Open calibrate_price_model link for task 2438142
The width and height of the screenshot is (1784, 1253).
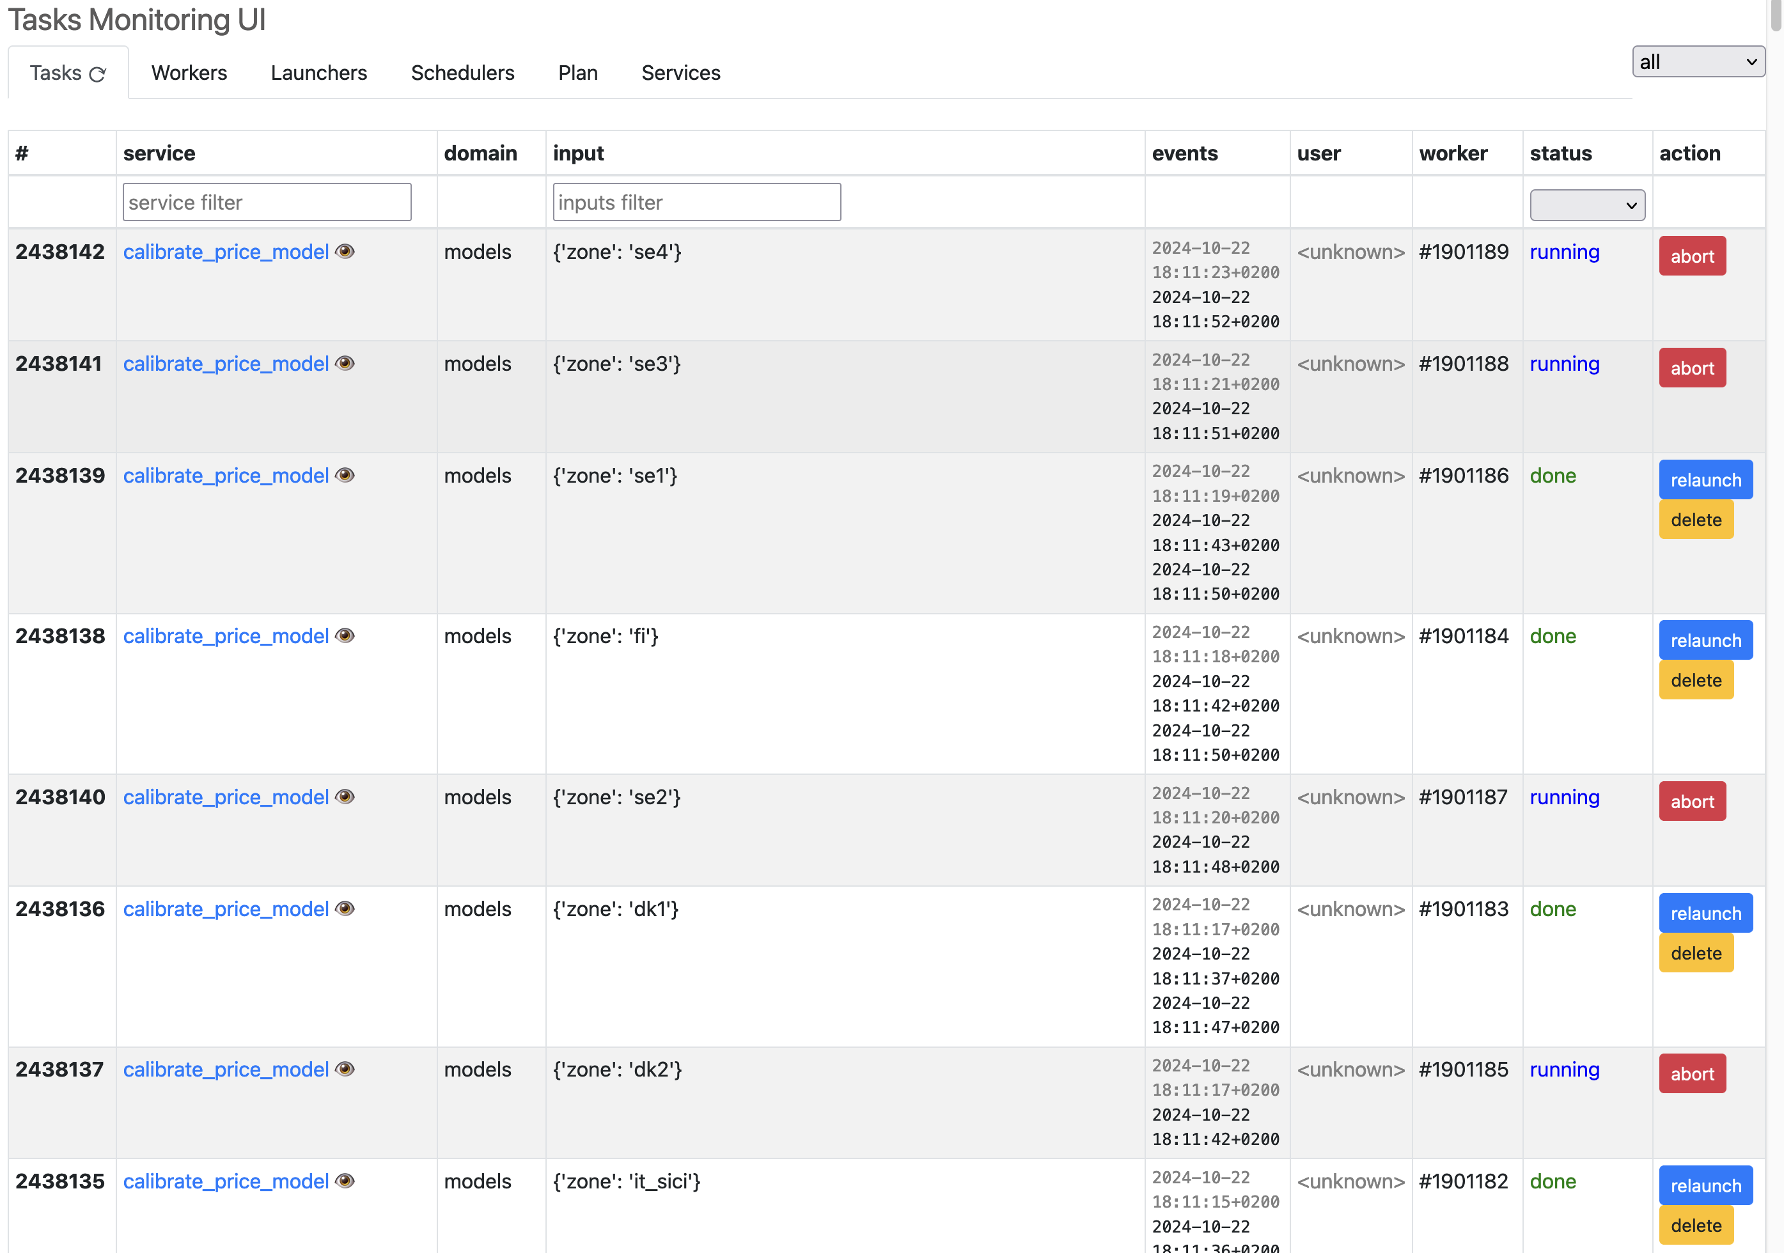(x=226, y=252)
